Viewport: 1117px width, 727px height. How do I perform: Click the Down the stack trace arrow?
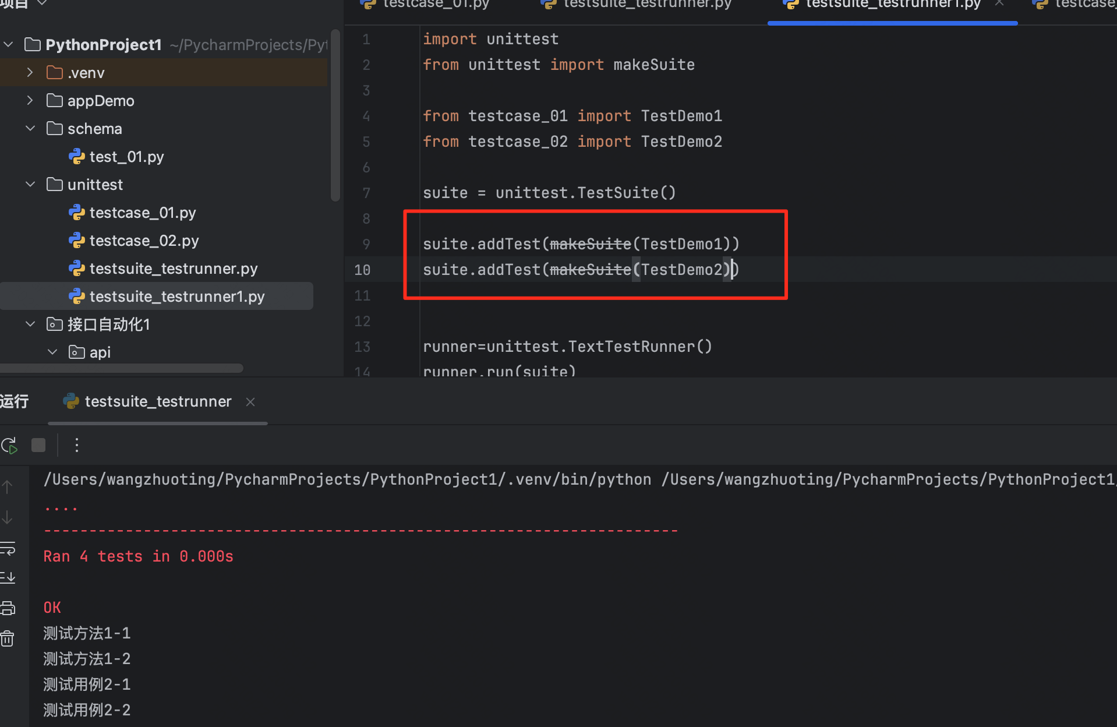point(7,517)
